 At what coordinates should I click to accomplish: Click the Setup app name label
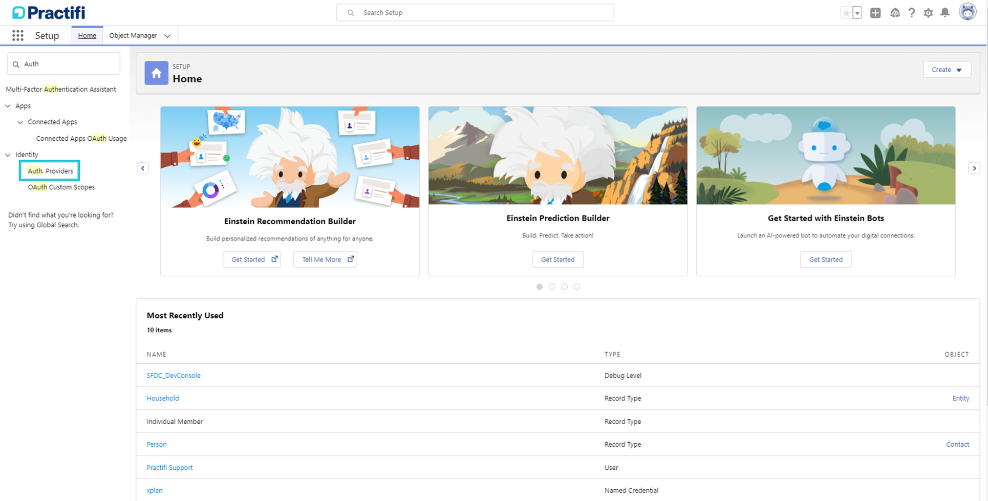coord(47,35)
